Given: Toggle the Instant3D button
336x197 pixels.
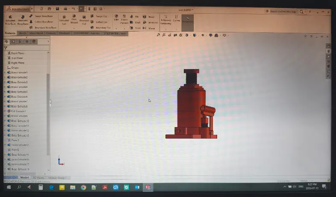Looking at the screenshot, I should tap(188, 23).
